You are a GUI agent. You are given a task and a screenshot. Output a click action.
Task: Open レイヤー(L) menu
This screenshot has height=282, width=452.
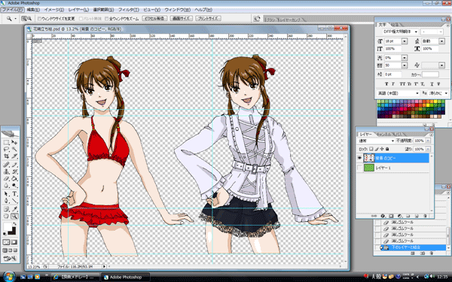(x=78, y=10)
